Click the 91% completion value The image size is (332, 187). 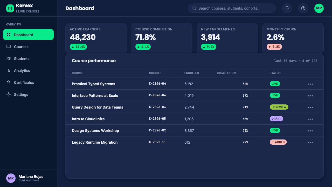tap(245, 107)
